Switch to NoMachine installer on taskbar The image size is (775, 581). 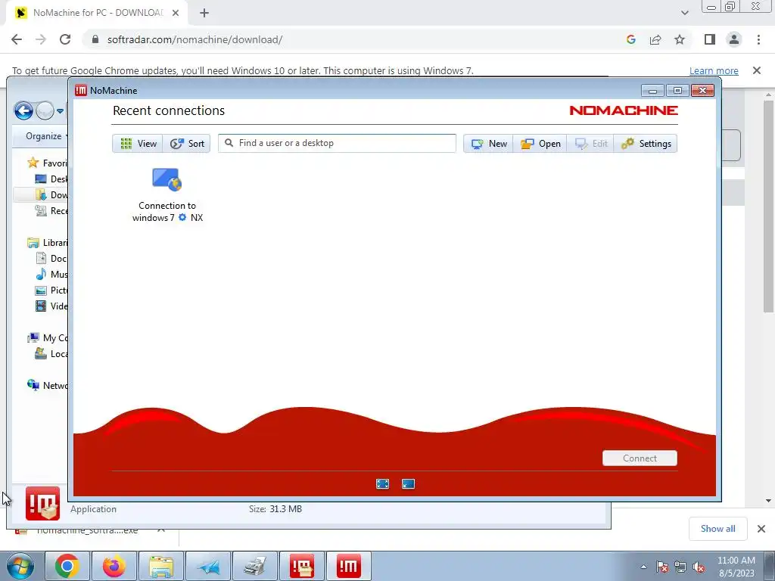tap(301, 566)
